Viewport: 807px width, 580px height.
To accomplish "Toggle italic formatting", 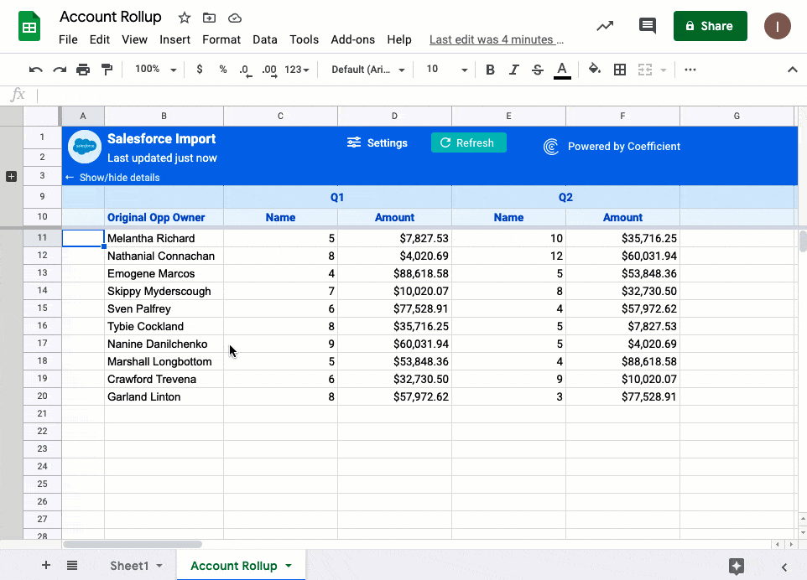I will click(x=513, y=70).
